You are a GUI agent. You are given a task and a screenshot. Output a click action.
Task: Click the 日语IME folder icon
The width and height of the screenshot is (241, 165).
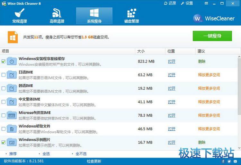[x=12, y=75]
